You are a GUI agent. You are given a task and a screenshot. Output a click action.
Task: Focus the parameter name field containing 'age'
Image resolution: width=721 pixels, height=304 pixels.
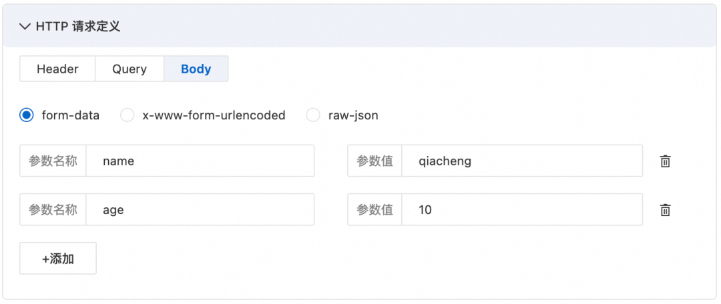pos(200,210)
